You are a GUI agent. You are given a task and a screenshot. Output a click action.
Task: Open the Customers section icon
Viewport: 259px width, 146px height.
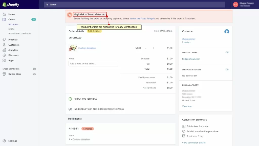click(5, 45)
